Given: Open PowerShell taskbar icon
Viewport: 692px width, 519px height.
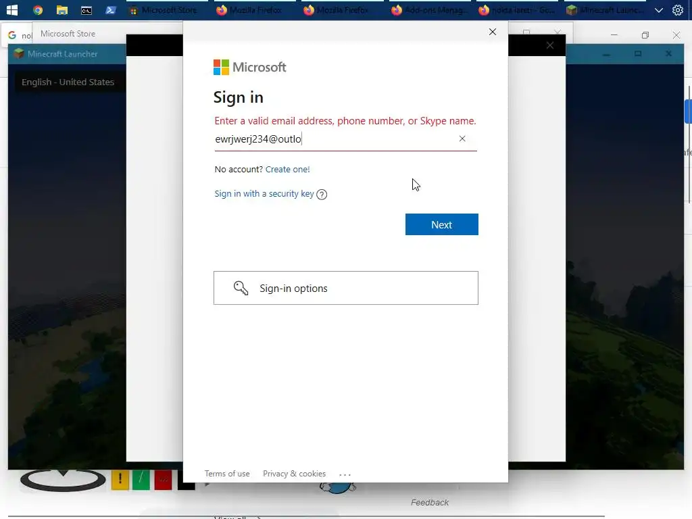Looking at the screenshot, I should coord(110,9).
